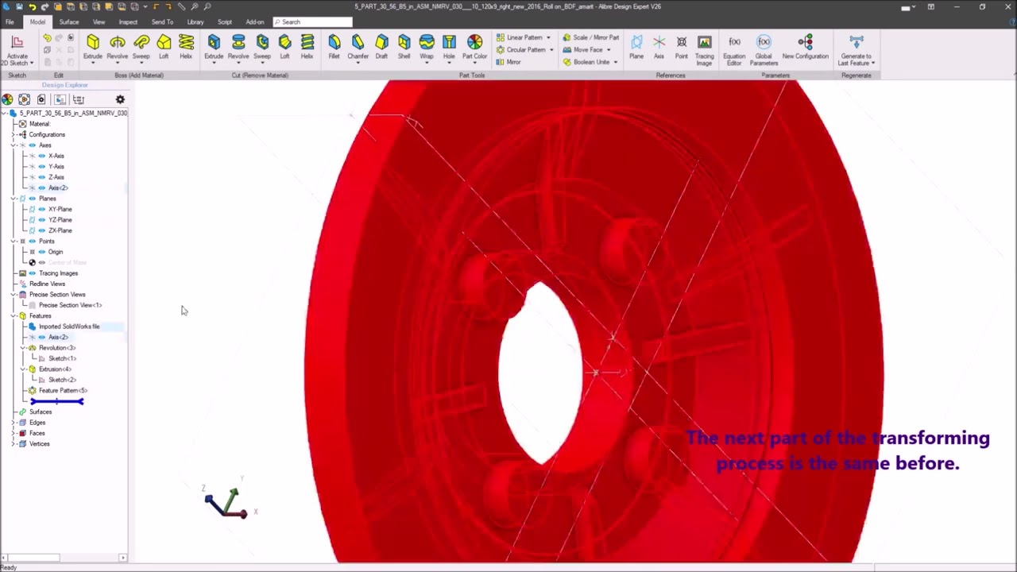Apply the Shell tool
The image size is (1017, 572).
point(404,46)
